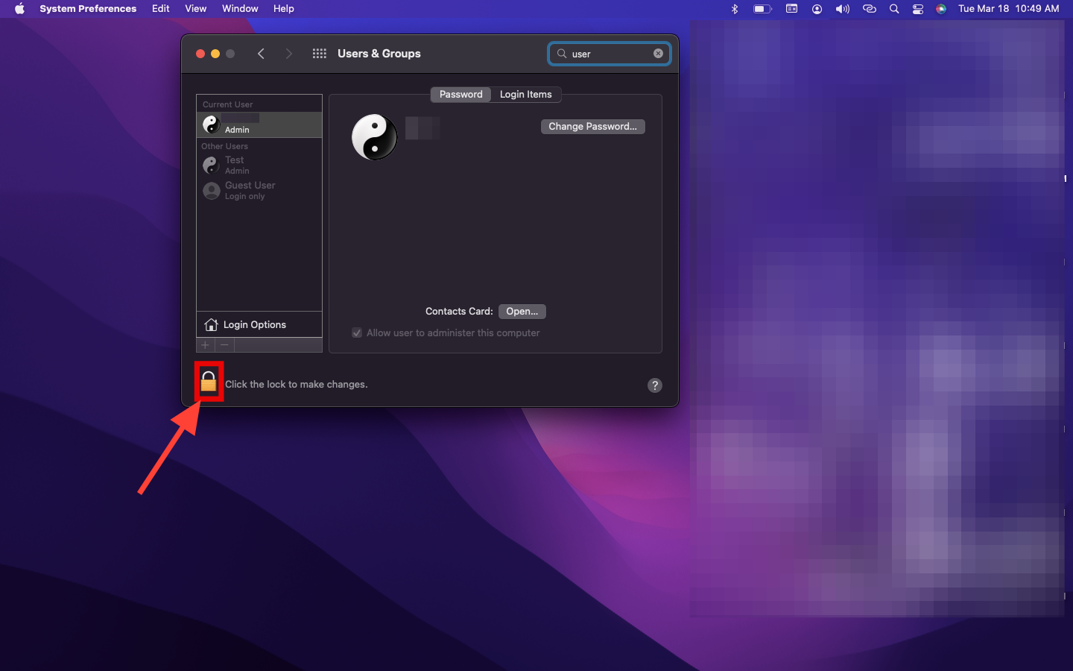
Task: Show all preferences grid icon
Action: point(320,54)
